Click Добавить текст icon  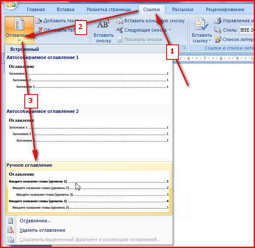pyautogui.click(x=39, y=21)
